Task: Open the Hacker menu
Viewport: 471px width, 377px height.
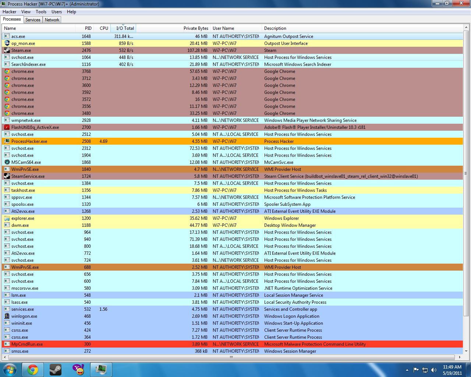Action: coord(10,12)
